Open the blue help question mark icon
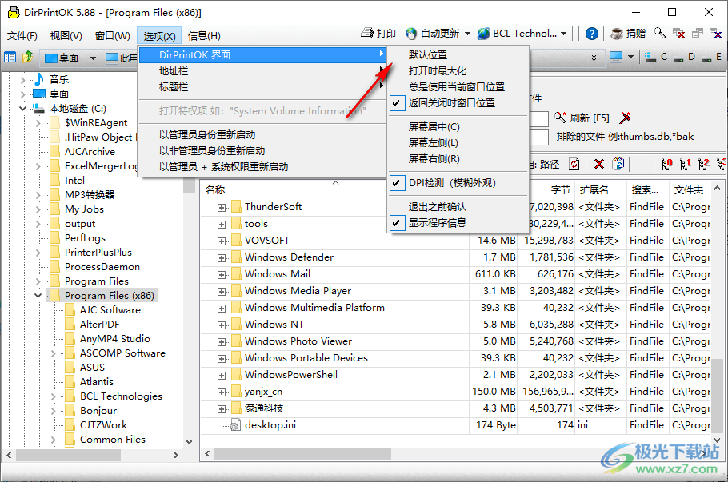 coord(590,34)
